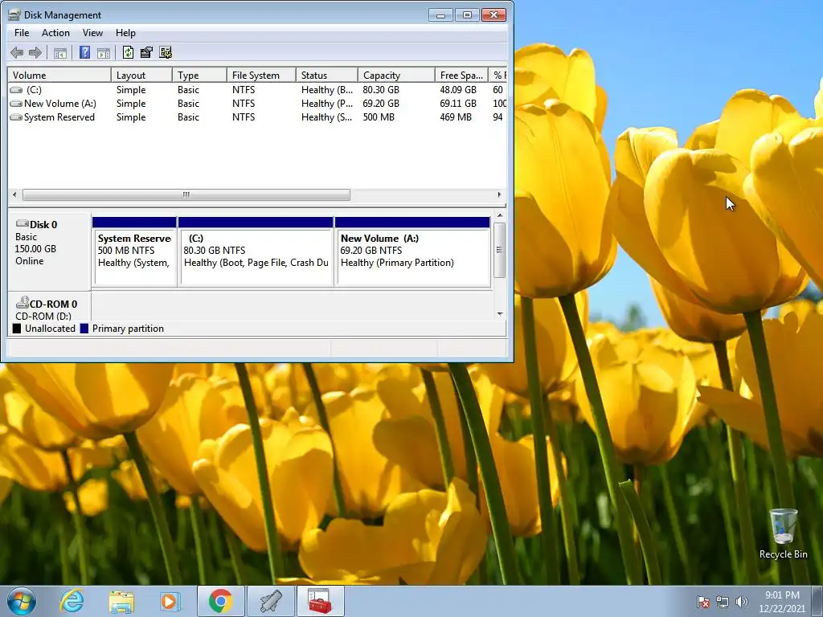This screenshot has height=617, width=823.
Task: Open the blue Help question-mark toolbar icon
Action: pos(84,52)
